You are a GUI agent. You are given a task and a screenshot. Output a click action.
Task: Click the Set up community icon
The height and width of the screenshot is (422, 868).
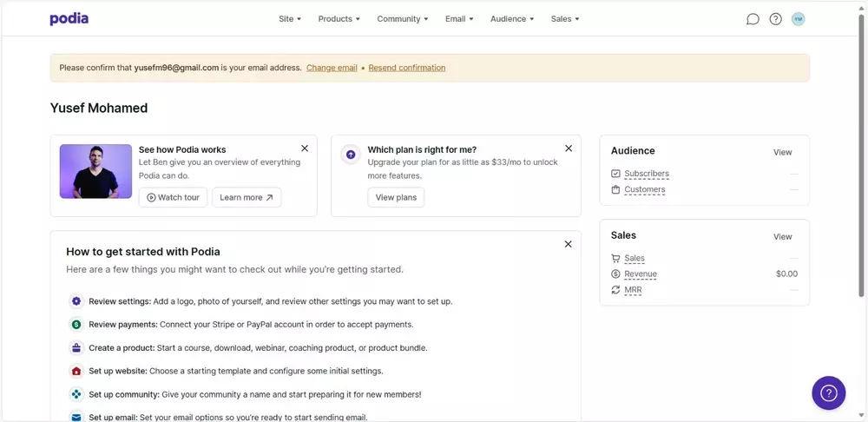(x=76, y=394)
